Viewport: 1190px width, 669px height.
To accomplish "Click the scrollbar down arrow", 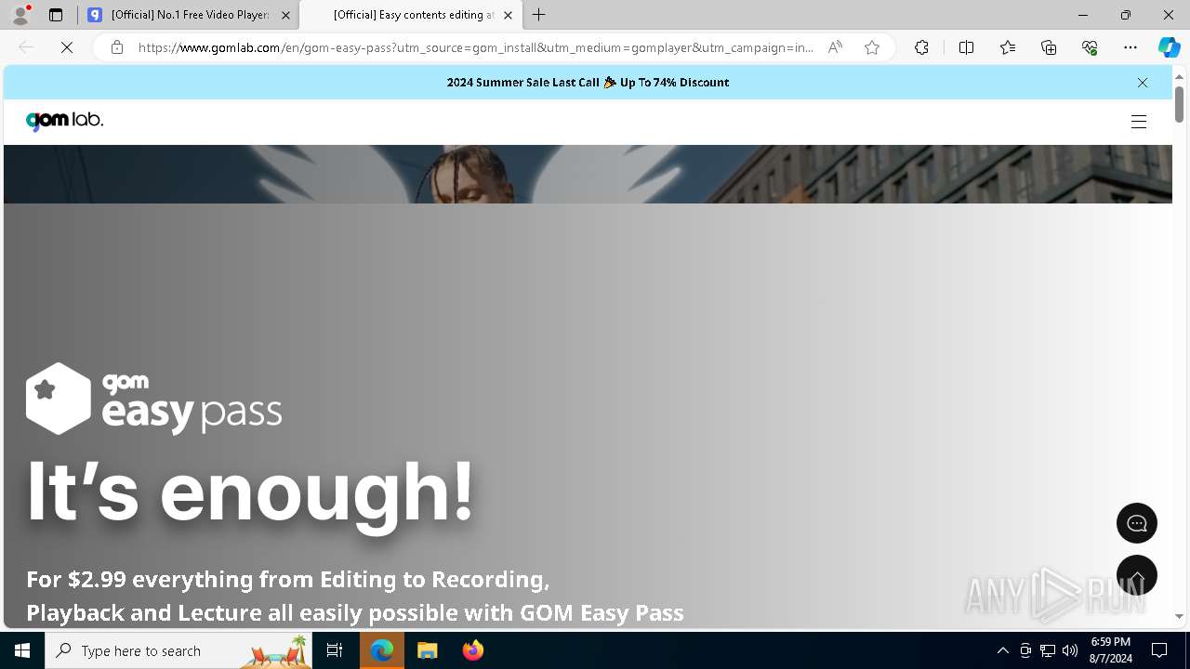I will pyautogui.click(x=1179, y=617).
